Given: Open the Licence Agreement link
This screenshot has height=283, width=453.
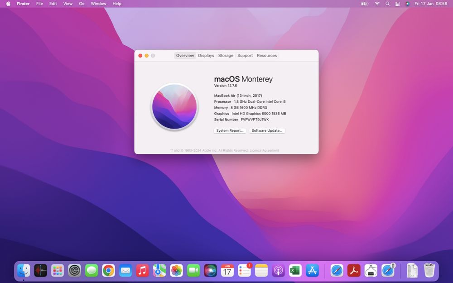Looking at the screenshot, I should tap(265, 150).
